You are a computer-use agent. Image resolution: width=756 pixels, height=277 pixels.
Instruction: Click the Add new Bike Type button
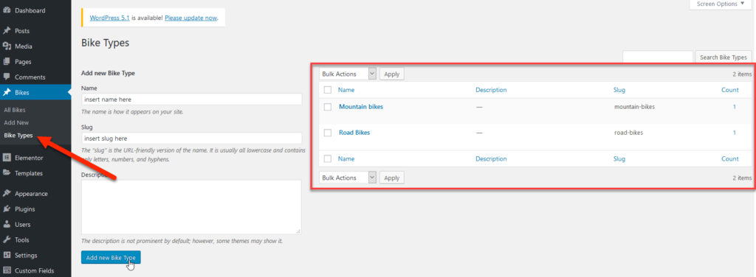coord(111,258)
